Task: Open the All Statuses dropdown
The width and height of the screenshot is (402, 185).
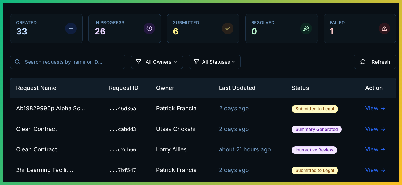Action: [x=214, y=62]
